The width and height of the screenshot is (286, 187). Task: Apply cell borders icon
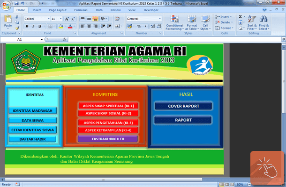tap(50, 26)
